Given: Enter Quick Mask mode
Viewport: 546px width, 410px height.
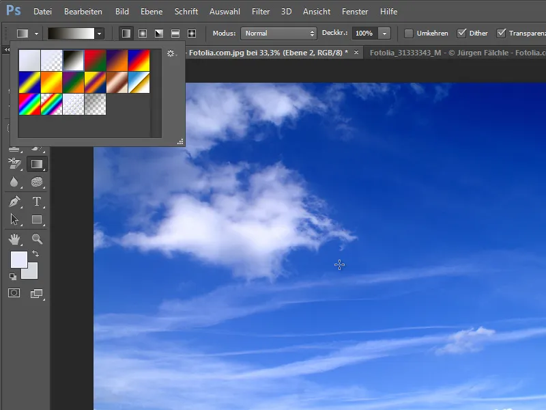Looking at the screenshot, I should (x=14, y=293).
